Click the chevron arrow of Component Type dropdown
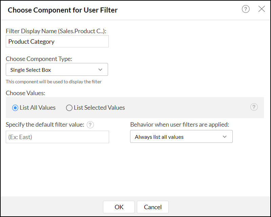271x217 pixels. coord(100,70)
